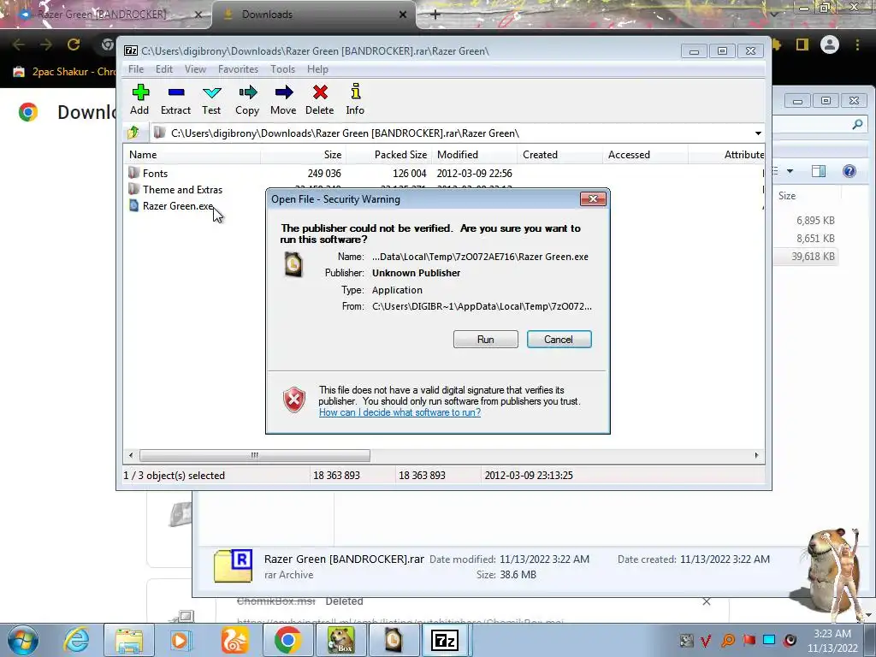Select the Theme and Extras folder
Viewport: 876px width, 657px height.
(x=182, y=189)
